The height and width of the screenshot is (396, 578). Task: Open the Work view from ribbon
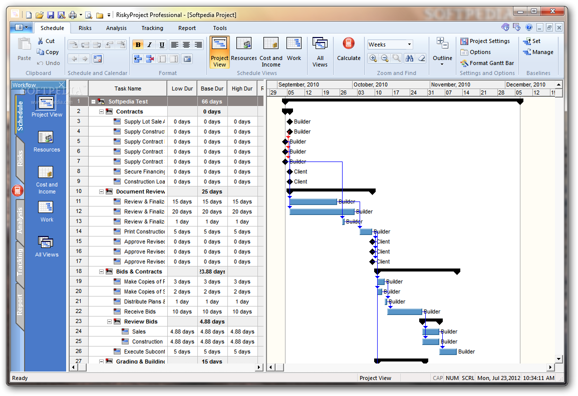coord(294,49)
